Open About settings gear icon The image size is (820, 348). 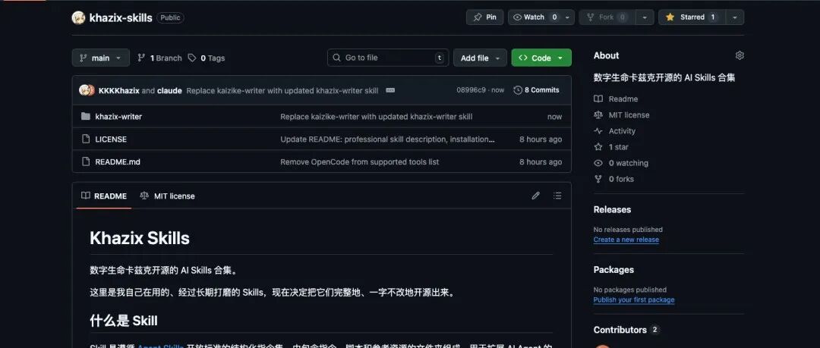(740, 55)
